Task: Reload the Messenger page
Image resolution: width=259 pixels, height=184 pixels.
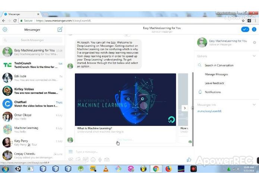Action: pyautogui.click(x=15, y=20)
